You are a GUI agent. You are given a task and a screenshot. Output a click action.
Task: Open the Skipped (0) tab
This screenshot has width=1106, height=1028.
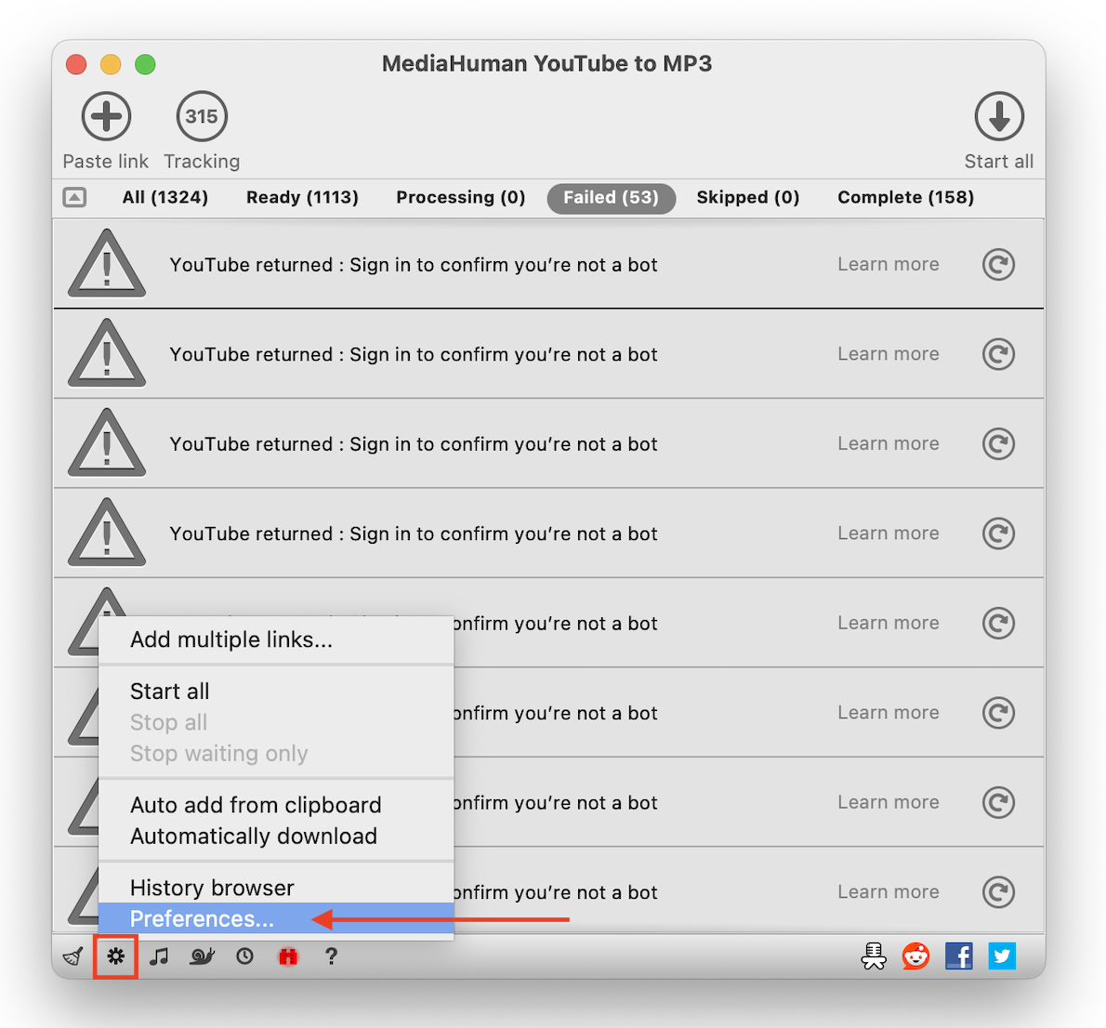click(x=747, y=198)
